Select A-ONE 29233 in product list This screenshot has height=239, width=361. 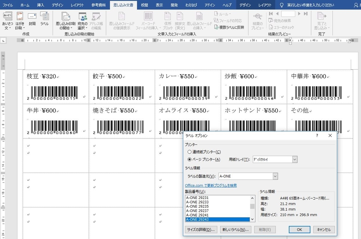tap(217, 202)
